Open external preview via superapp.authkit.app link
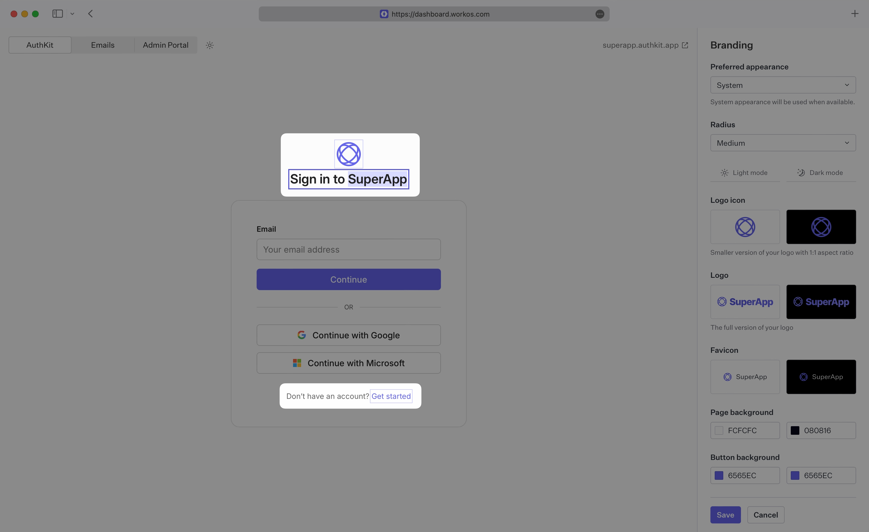Viewport: 869px width, 532px height. point(646,45)
